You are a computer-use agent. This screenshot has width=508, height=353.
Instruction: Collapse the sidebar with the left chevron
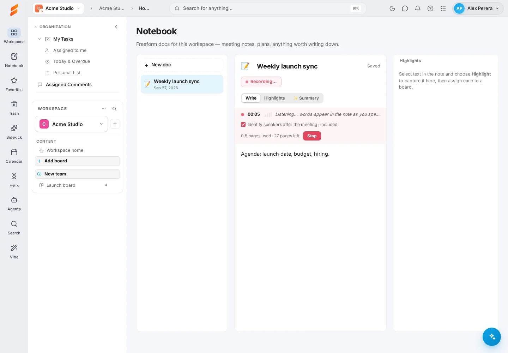[x=116, y=27]
